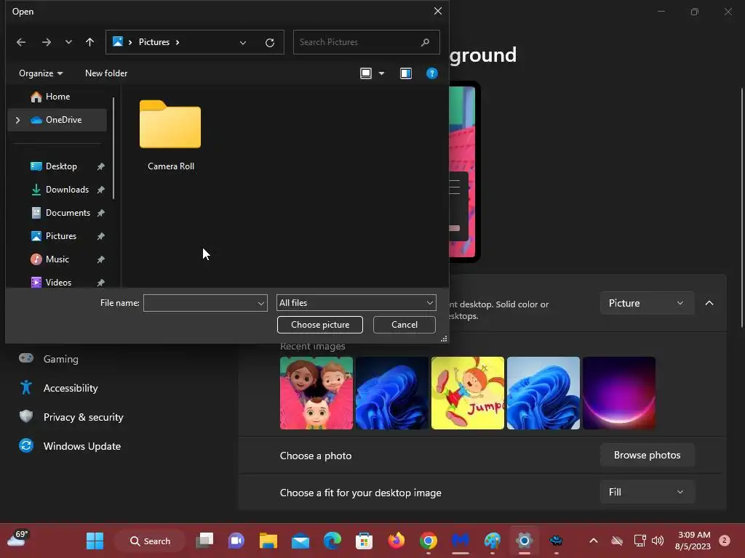This screenshot has height=558, width=745.
Task: Open the Help question mark icon
Action: coord(432,73)
